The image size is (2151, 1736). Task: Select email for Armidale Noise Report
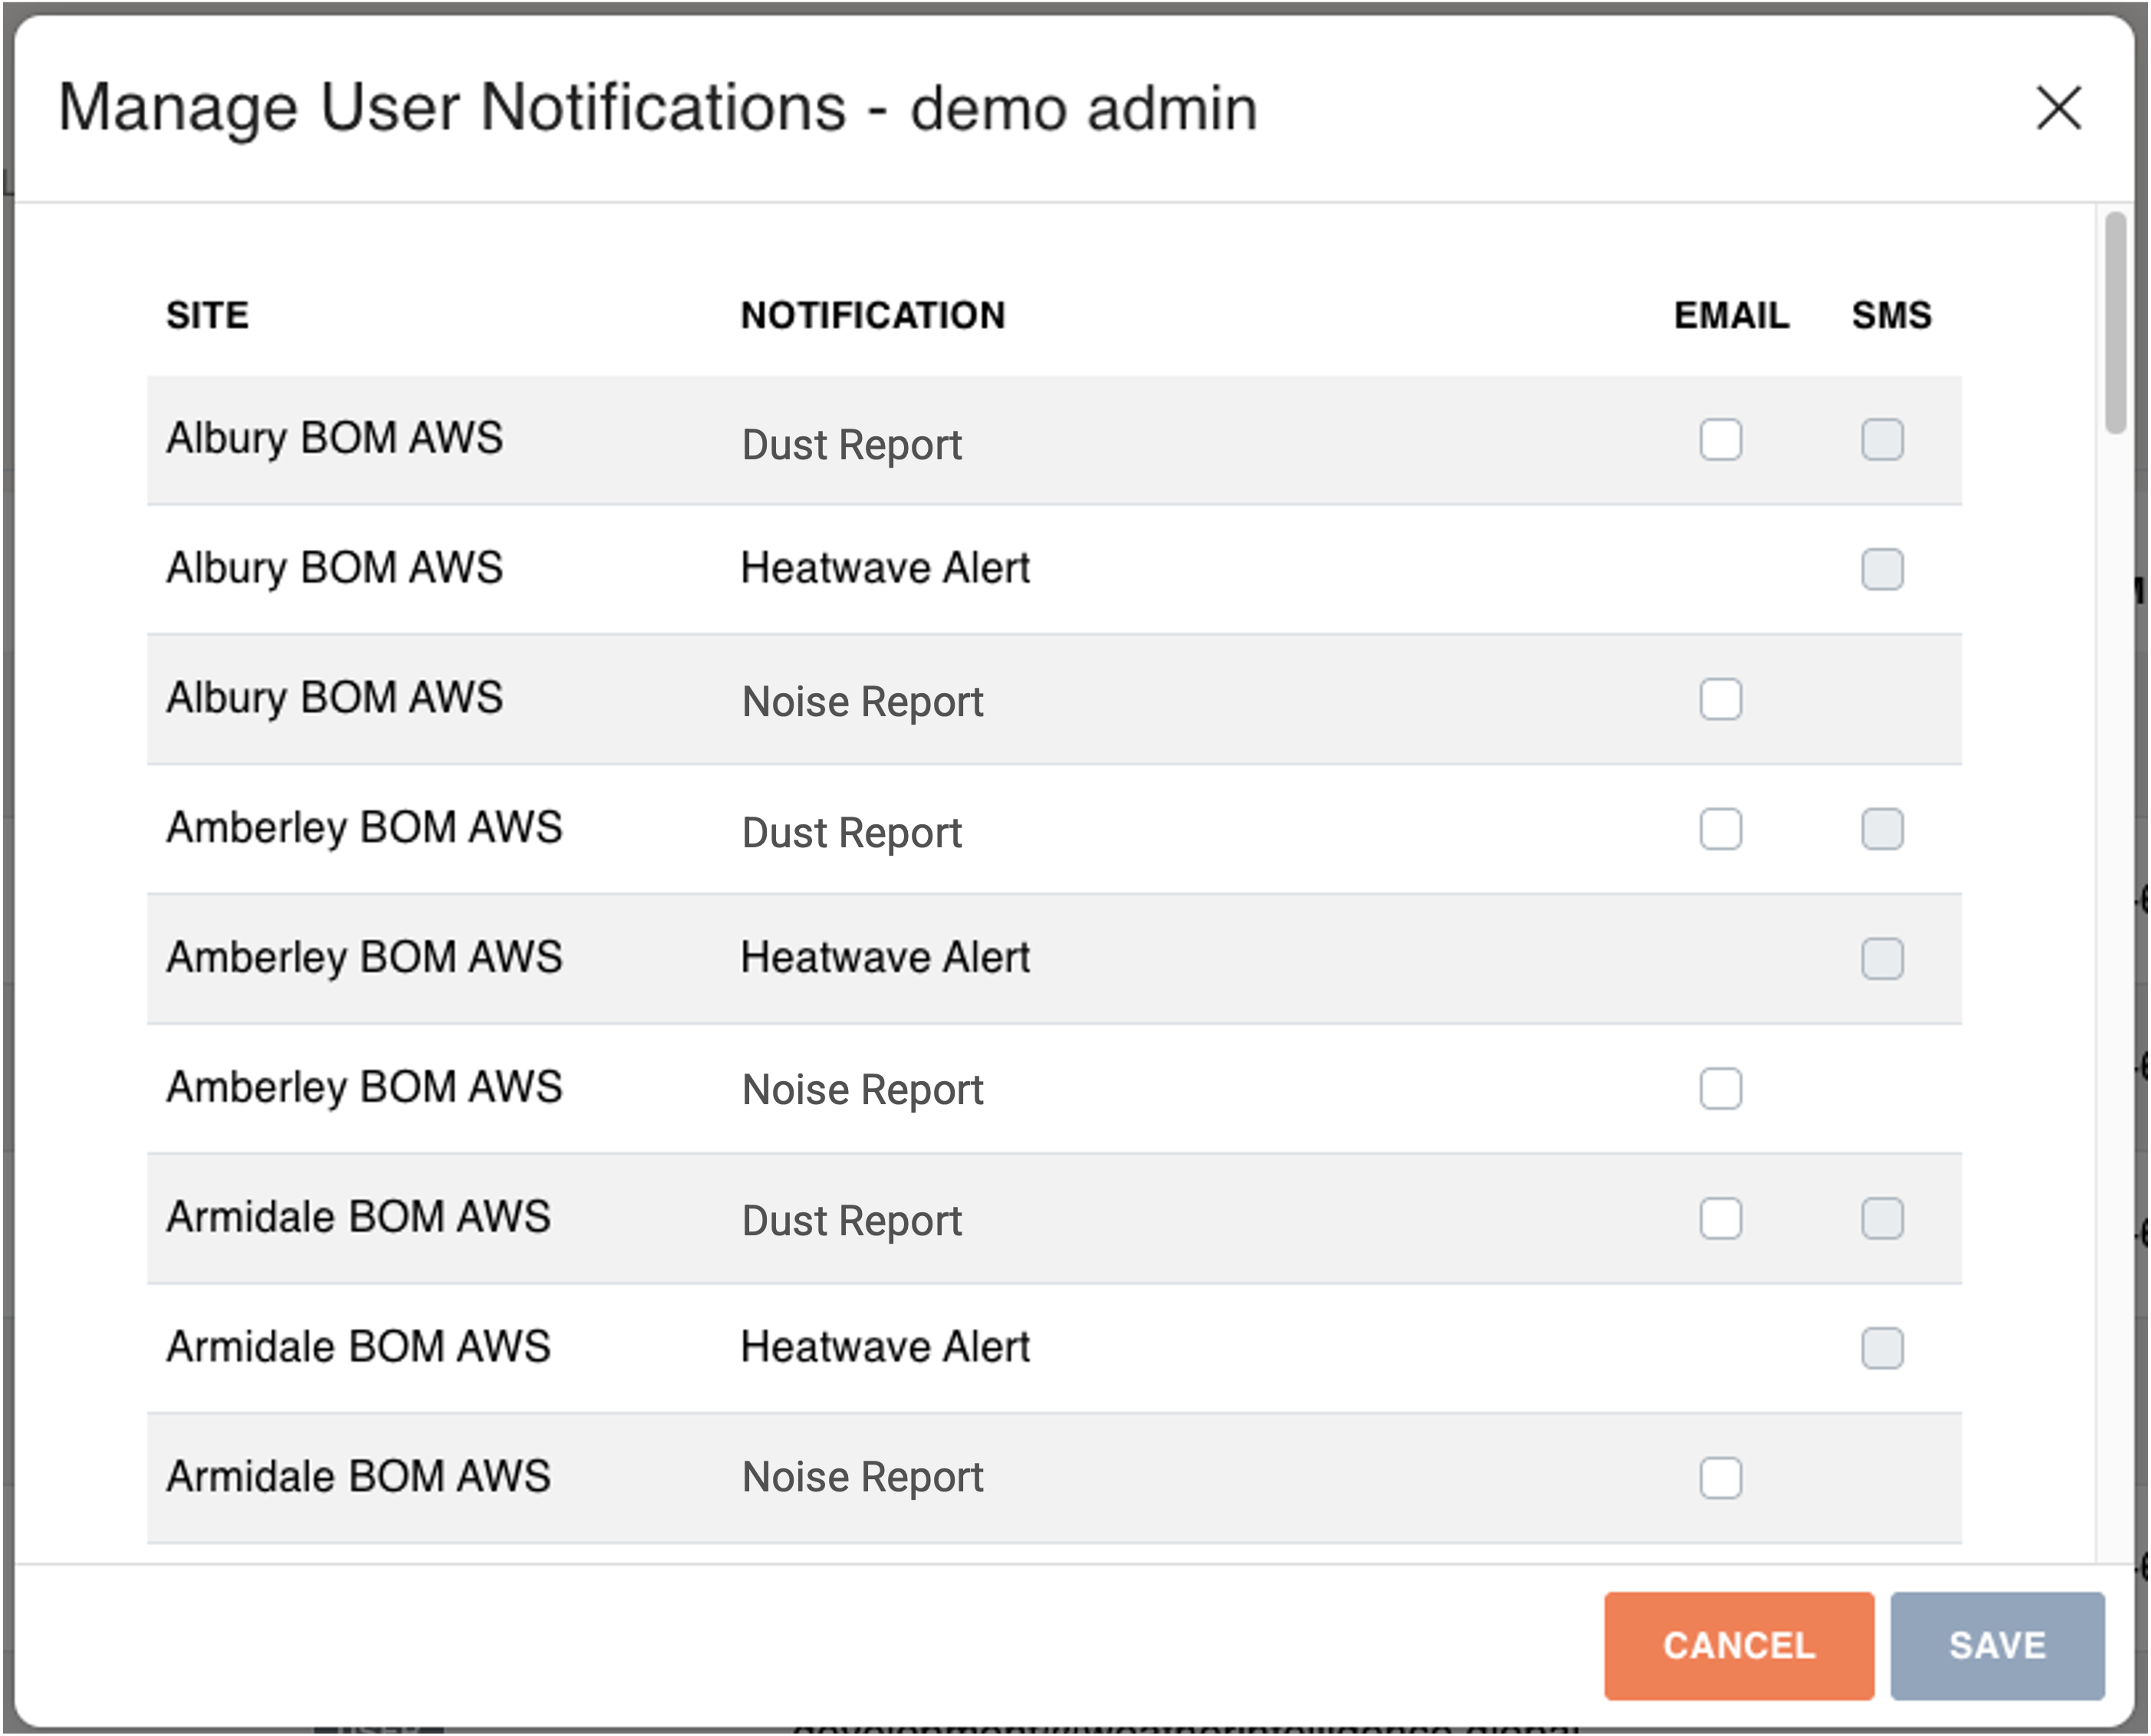point(1720,1478)
